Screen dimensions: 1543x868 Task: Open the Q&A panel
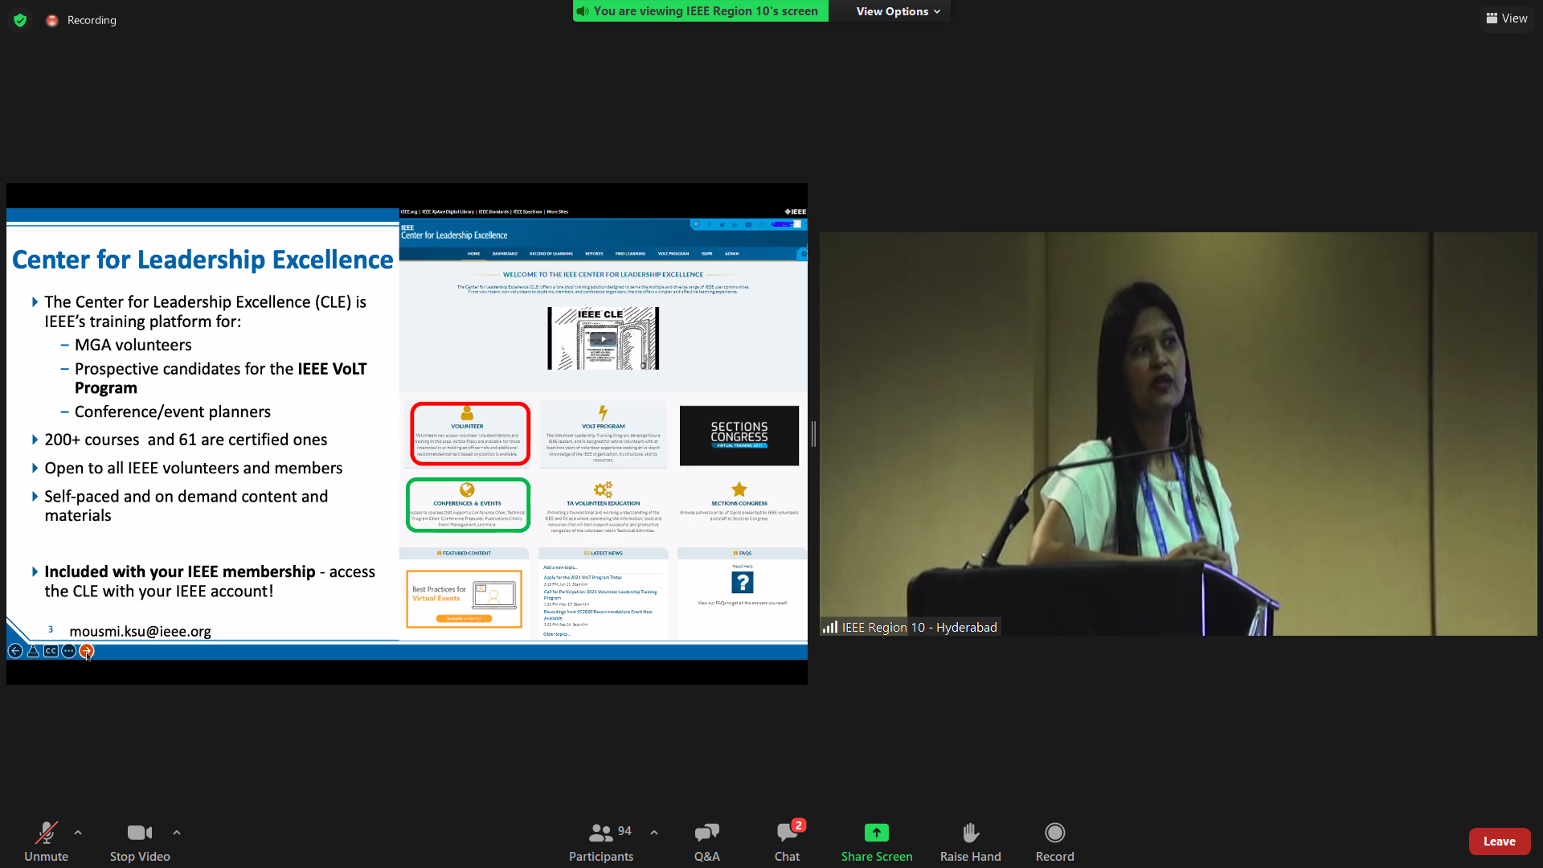pos(707,841)
